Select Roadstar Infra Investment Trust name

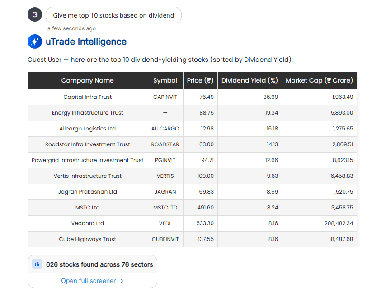(87, 144)
